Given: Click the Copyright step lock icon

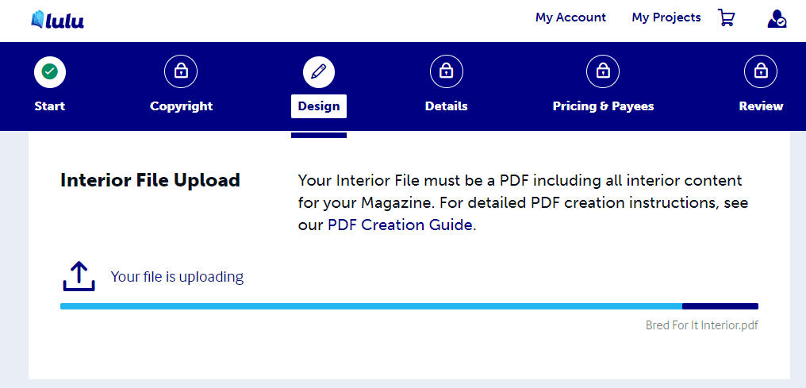Looking at the screenshot, I should point(181,72).
